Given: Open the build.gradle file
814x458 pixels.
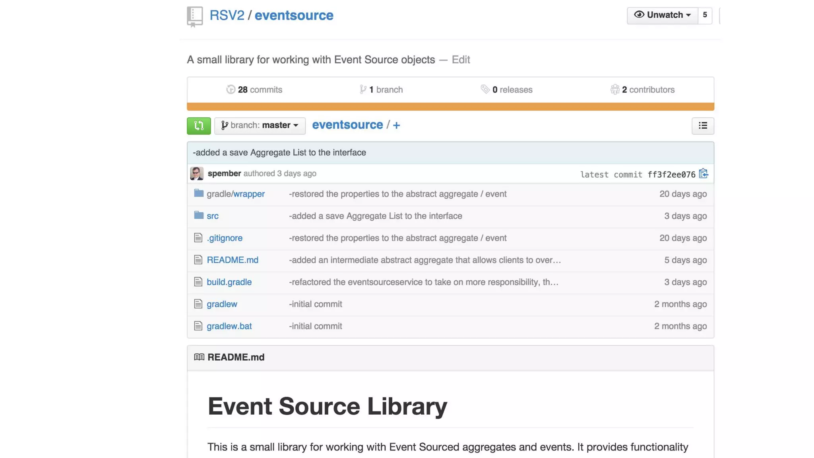Looking at the screenshot, I should tap(229, 282).
